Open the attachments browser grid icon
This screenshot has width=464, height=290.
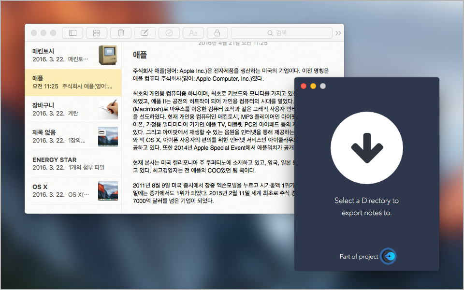97,33
